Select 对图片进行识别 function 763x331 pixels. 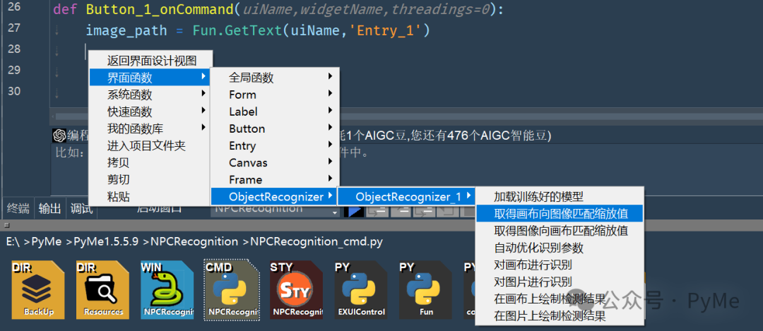click(x=560, y=282)
